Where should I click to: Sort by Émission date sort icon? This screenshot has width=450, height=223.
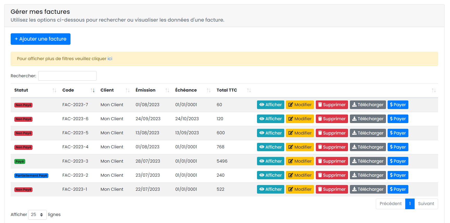[167, 90]
